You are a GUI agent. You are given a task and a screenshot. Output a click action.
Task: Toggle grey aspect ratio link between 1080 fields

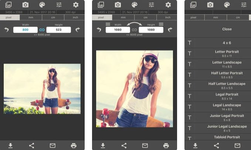[134, 30]
